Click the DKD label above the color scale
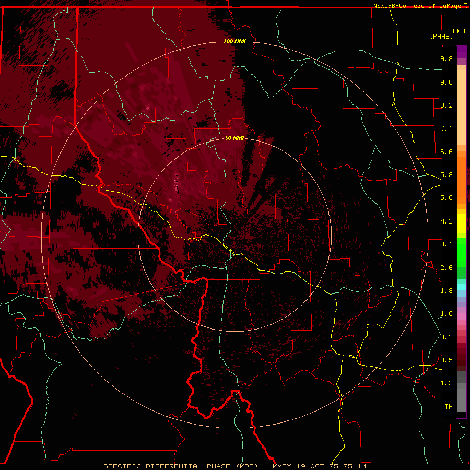The image size is (470, 470). [x=459, y=31]
